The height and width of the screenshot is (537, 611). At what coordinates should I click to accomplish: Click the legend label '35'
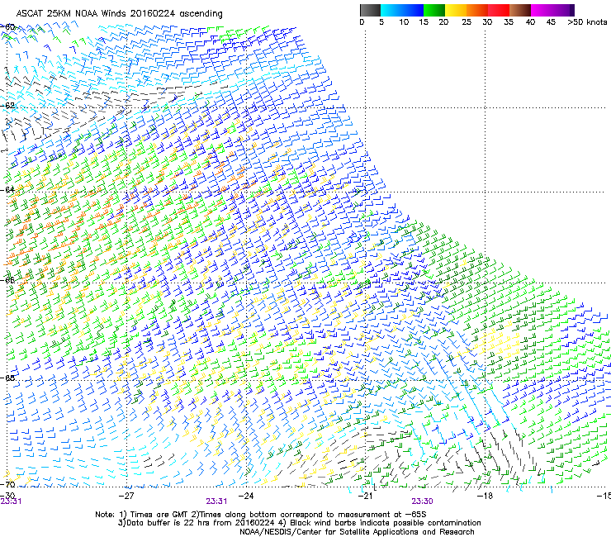point(509,21)
